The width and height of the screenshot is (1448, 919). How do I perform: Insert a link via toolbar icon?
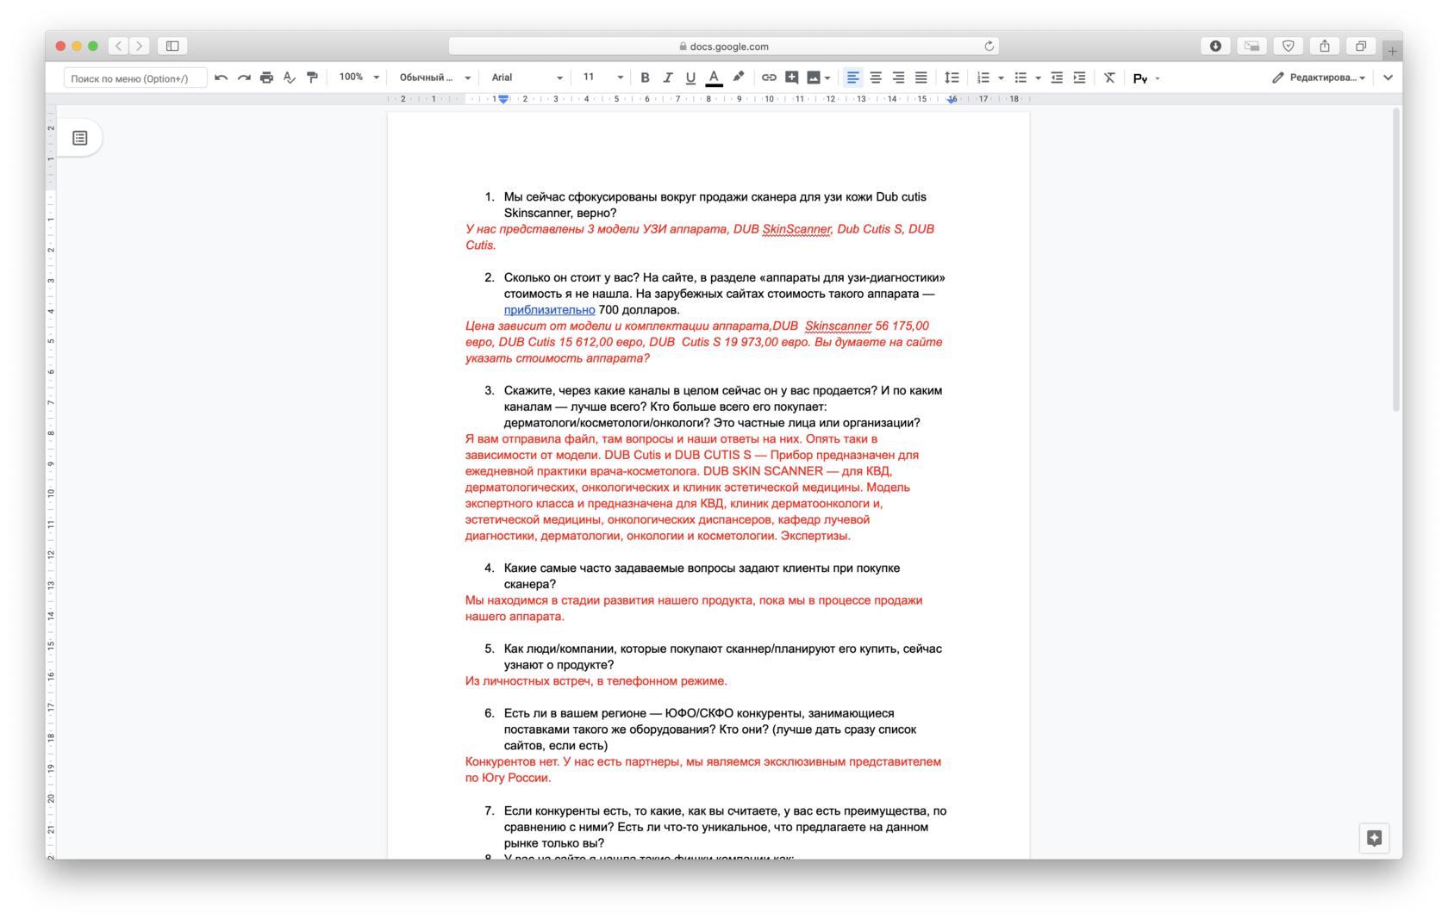pyautogui.click(x=769, y=78)
